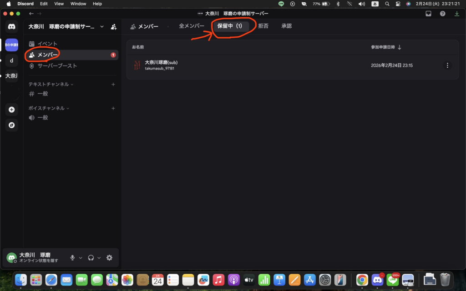Screen dimensions: 466x291
Task: Open the inbox icon in title bar
Action: click(428, 14)
